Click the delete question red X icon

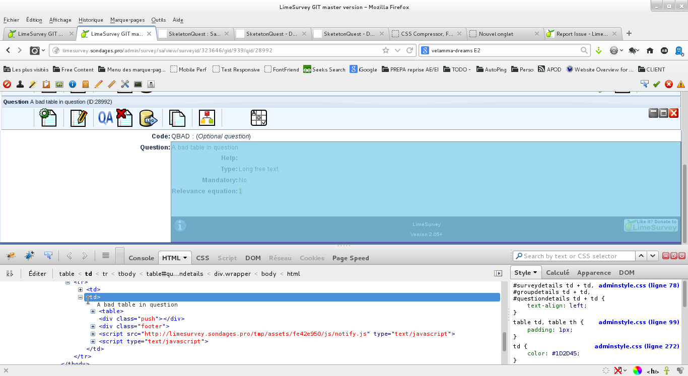[124, 118]
